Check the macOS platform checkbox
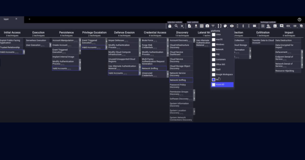The image size is (305, 160). tap(214, 39)
